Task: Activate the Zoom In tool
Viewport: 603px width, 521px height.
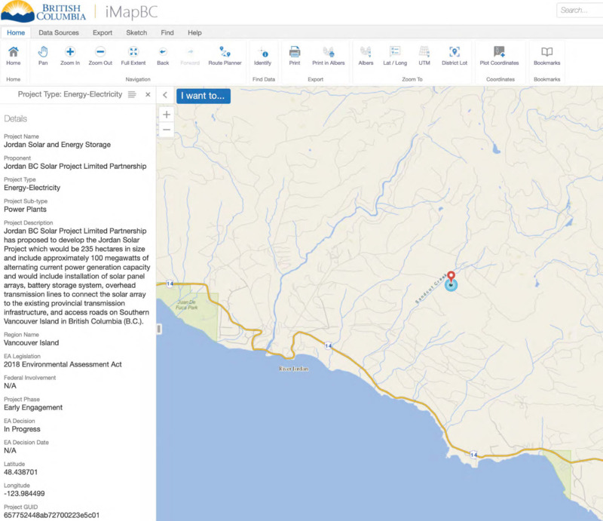Action: tap(70, 56)
